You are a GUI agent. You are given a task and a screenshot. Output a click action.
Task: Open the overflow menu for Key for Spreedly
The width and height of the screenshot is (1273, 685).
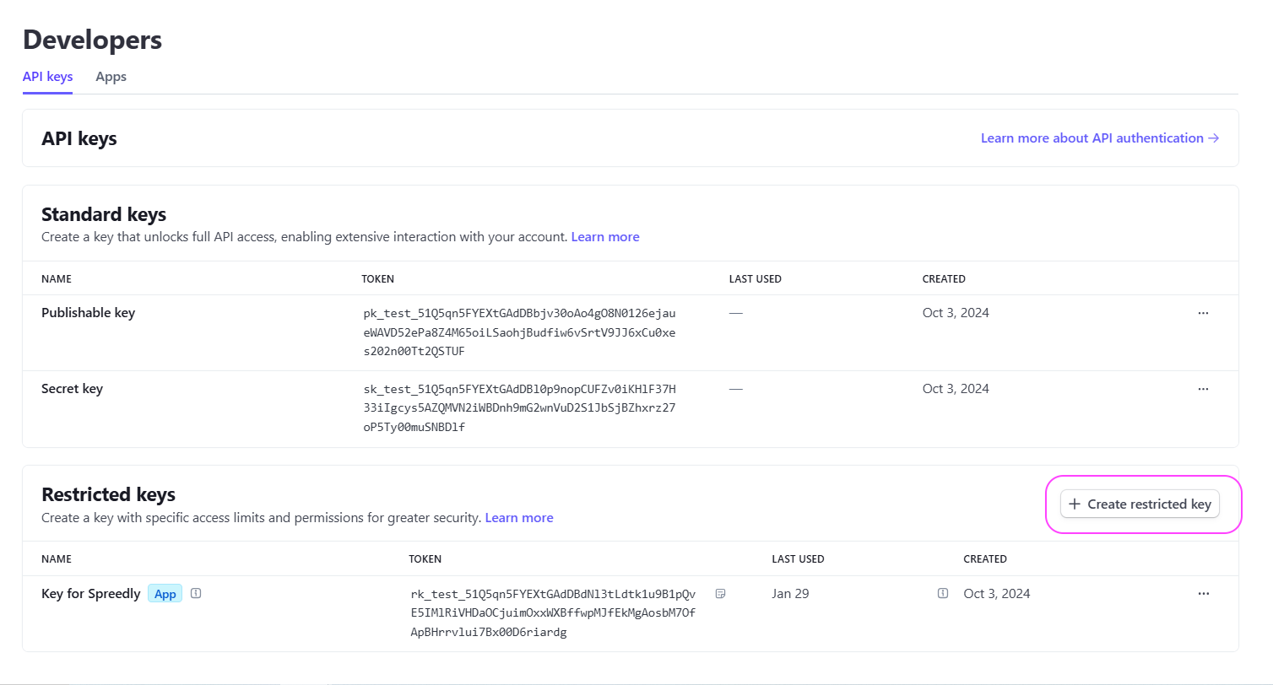pos(1203,594)
